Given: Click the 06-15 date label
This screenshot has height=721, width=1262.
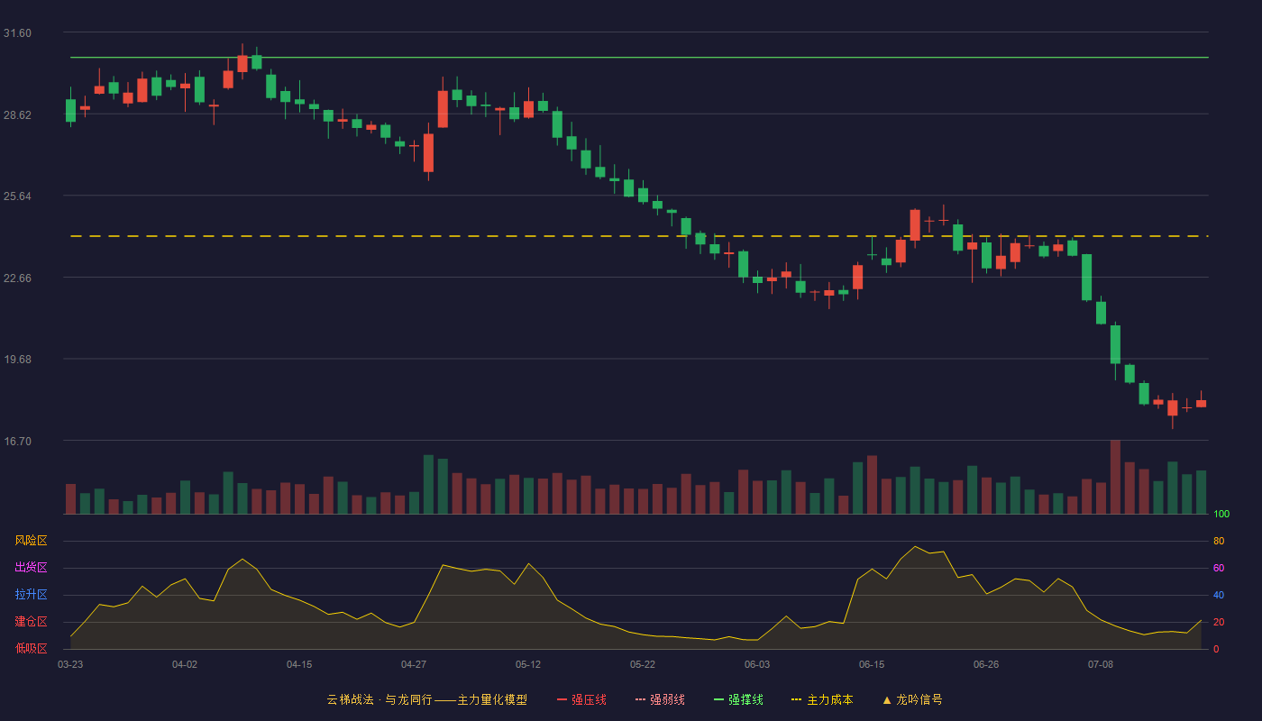Looking at the screenshot, I should click(x=872, y=664).
